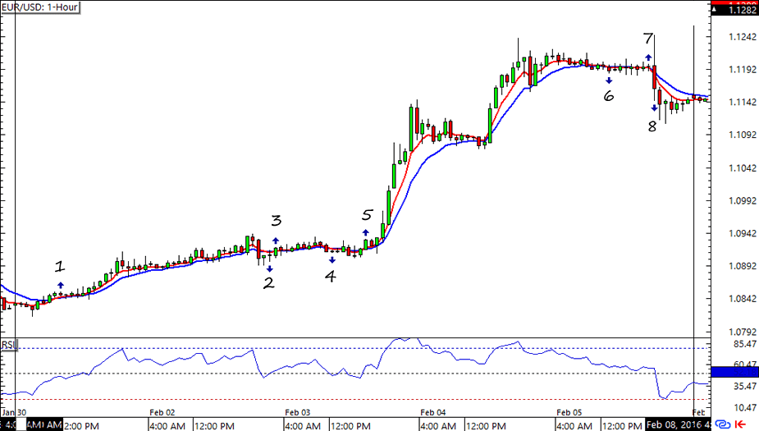Click the 1.0942 price axis label
This screenshot has width=759, height=431.
tap(743, 234)
